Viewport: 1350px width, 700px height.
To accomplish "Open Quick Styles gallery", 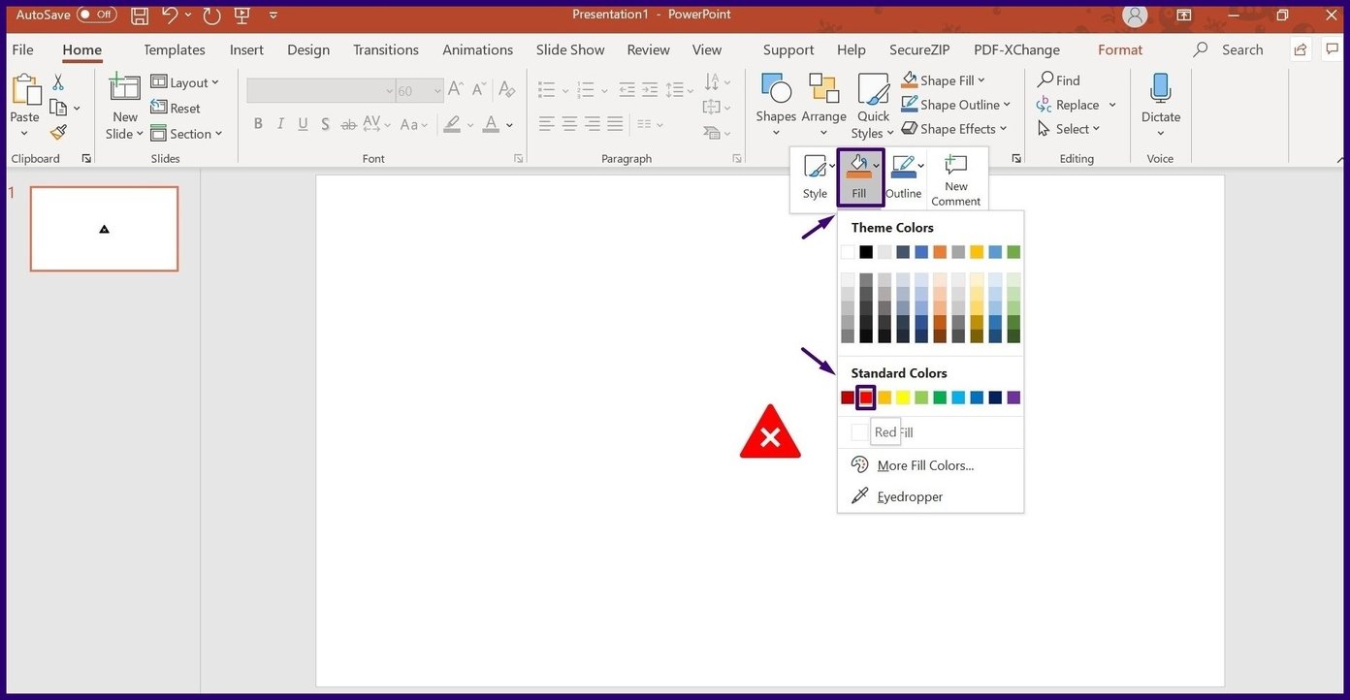I will click(x=873, y=106).
